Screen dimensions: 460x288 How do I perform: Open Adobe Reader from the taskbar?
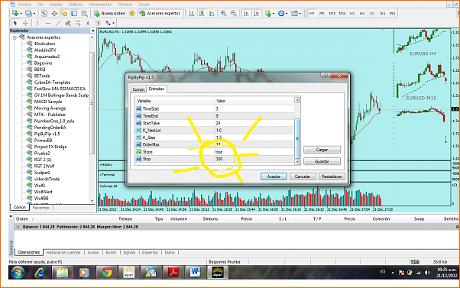pyautogui.click(x=173, y=273)
